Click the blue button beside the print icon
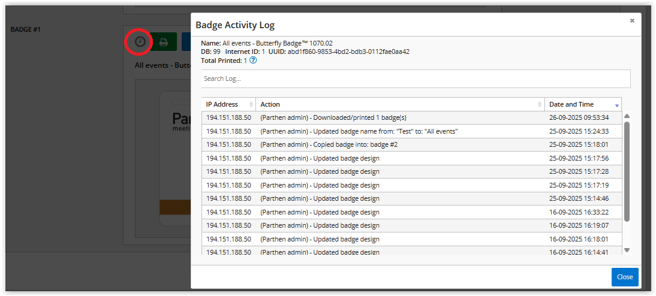656x296 pixels. (186, 42)
